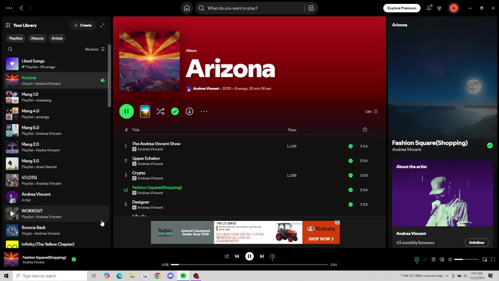Search within Your Library
The image size is (499, 281).
tap(10, 49)
